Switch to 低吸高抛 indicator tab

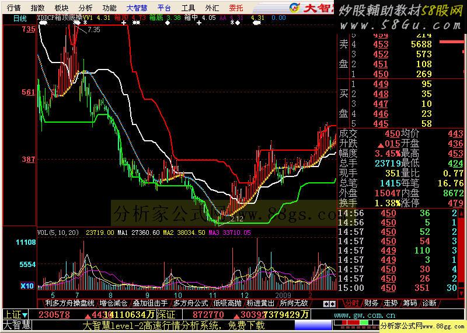pos(227,303)
